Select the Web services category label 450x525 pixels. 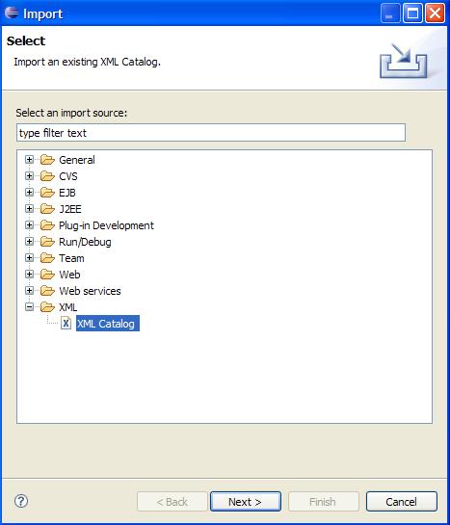pyautogui.click(x=90, y=291)
